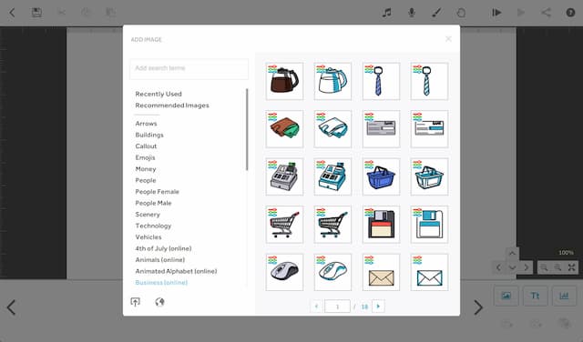
Task: Select the Emojis category
Action: (x=146, y=157)
